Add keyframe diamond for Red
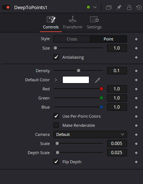This screenshot has width=143, height=184. pos(136,89)
